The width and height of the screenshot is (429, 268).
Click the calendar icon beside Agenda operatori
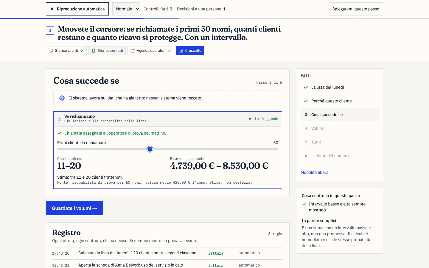point(133,51)
